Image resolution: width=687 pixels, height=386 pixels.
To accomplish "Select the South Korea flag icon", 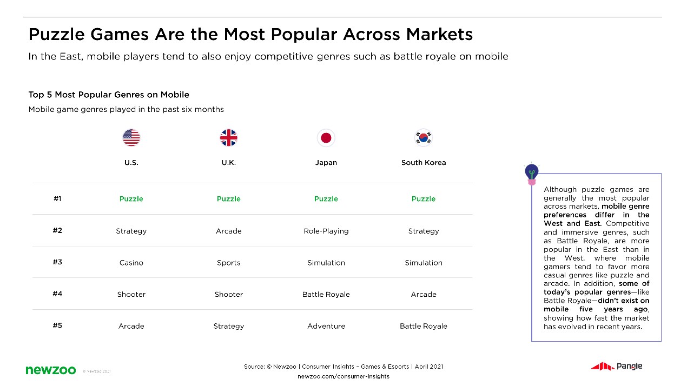I will coord(424,138).
